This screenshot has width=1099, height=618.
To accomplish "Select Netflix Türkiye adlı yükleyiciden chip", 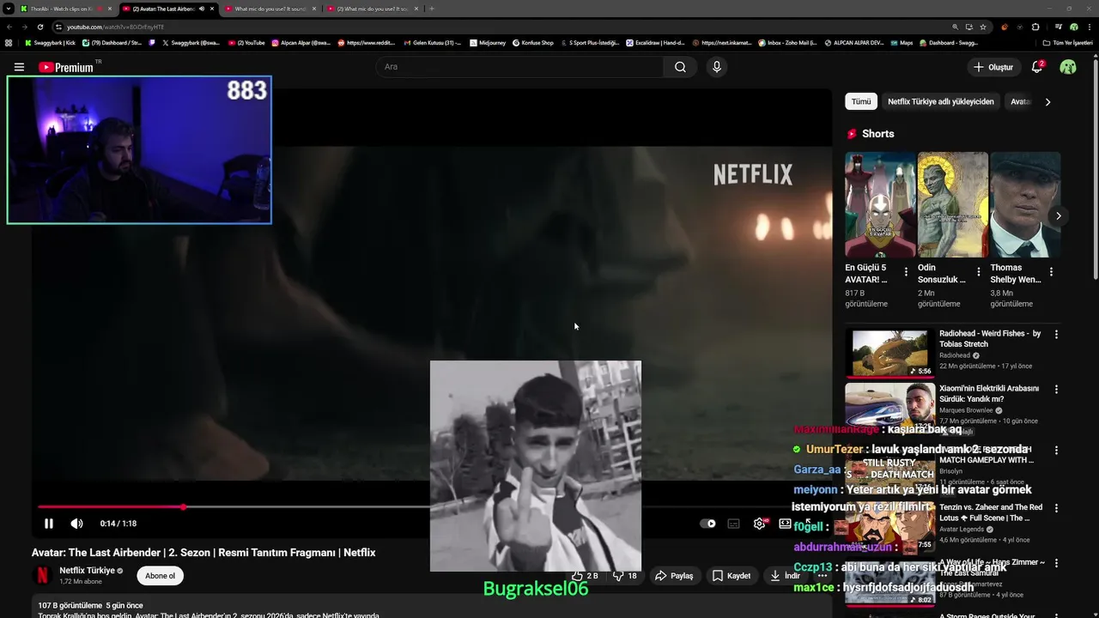I will 941,101.
